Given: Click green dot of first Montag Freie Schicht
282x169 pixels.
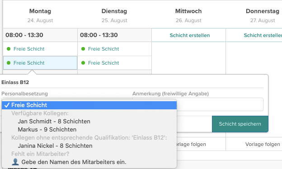Looking at the screenshot, I should [9, 49].
